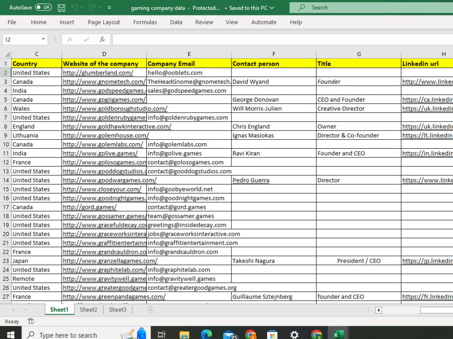The width and height of the screenshot is (453, 339).
Task: Open the Insert ribbon tab
Action: point(67,22)
